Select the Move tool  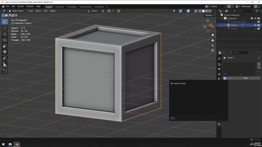(5, 34)
